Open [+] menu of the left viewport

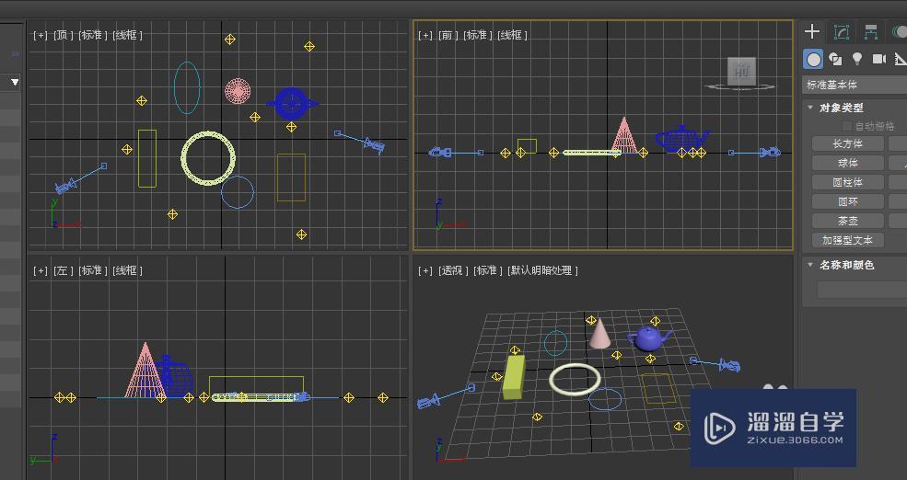click(x=41, y=270)
